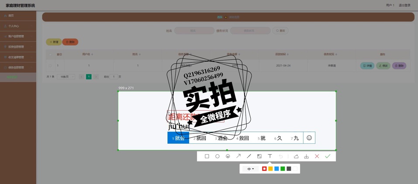
Task: Open the sticker emoji annotation tool
Action: click(x=228, y=156)
